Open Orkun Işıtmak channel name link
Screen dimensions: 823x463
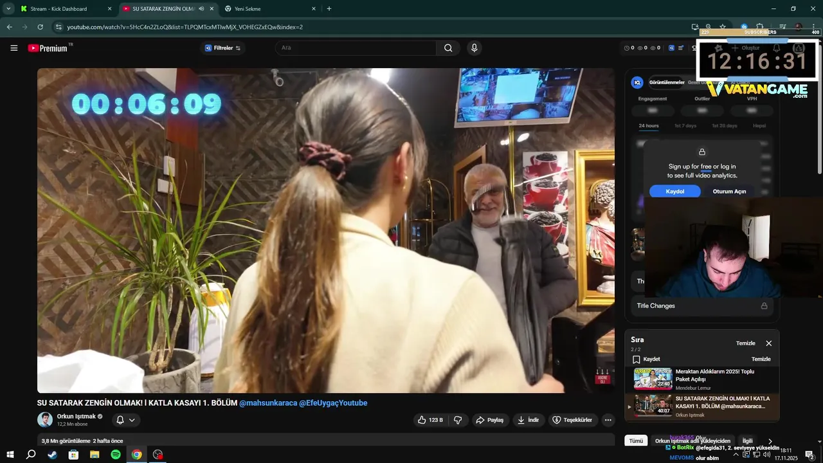[x=76, y=416]
